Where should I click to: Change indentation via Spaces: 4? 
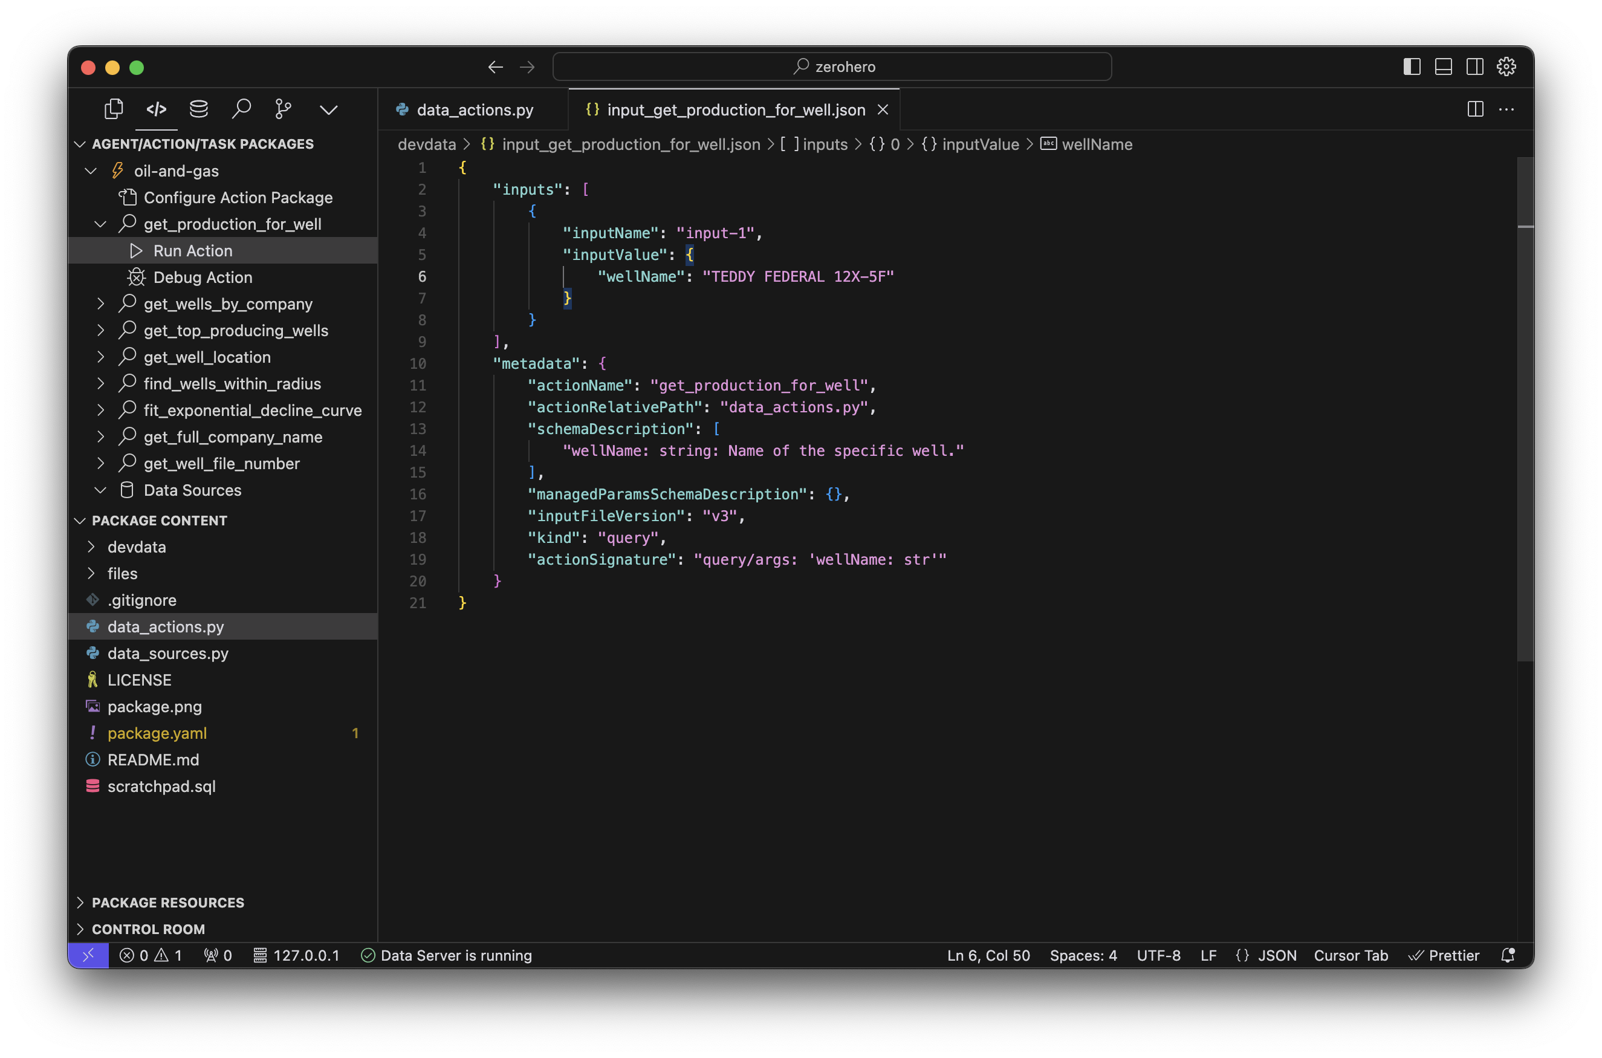pyautogui.click(x=1083, y=956)
